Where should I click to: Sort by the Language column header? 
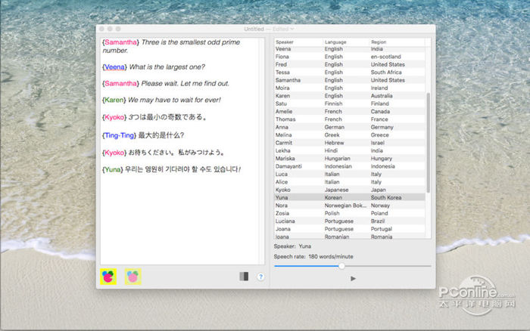[335, 42]
